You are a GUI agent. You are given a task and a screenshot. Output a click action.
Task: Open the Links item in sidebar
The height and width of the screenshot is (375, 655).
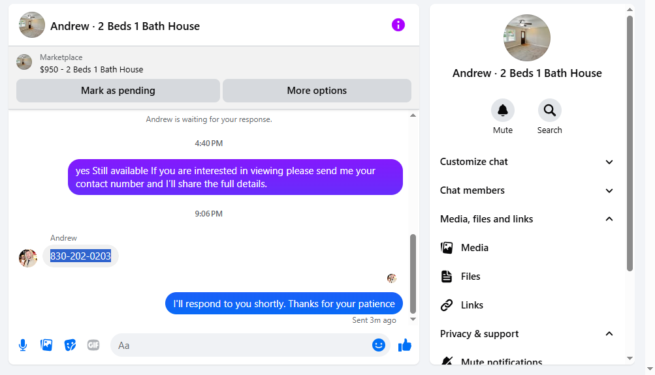[x=527, y=305]
